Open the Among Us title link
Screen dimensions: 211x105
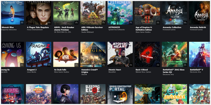(5, 70)
